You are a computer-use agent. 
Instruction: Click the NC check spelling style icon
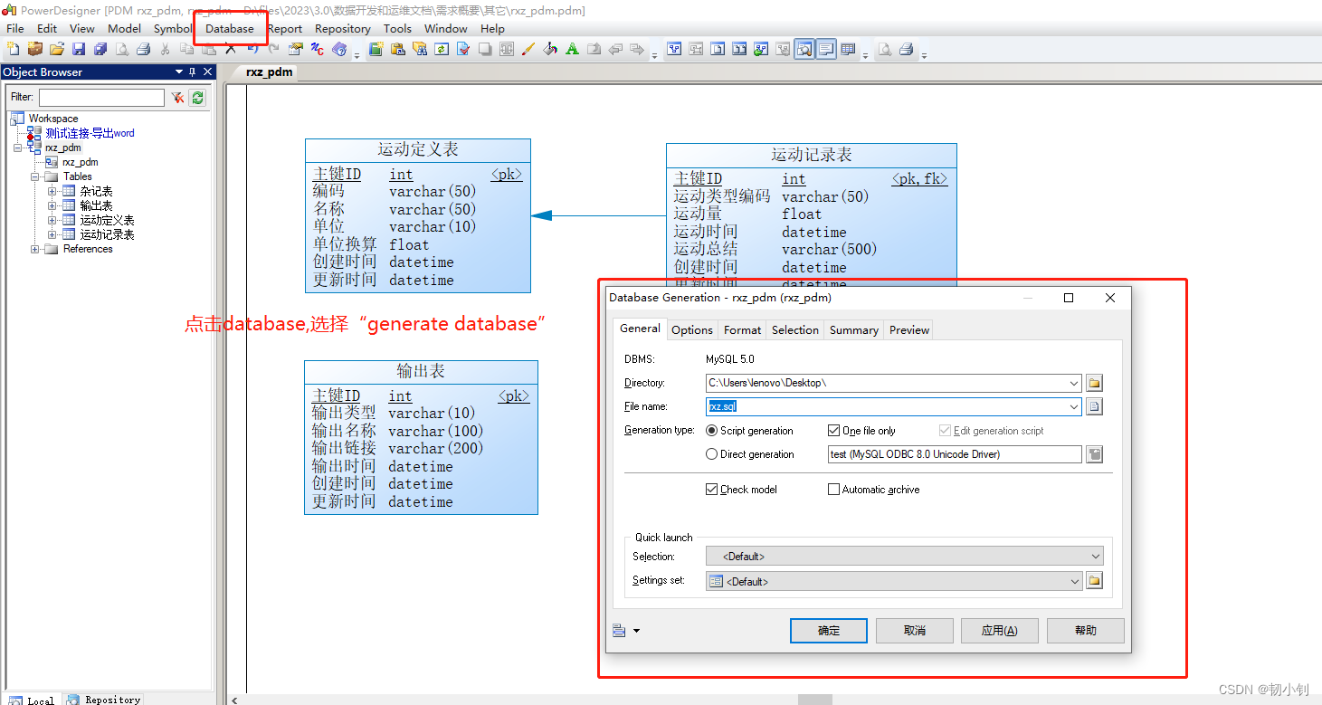coord(318,49)
